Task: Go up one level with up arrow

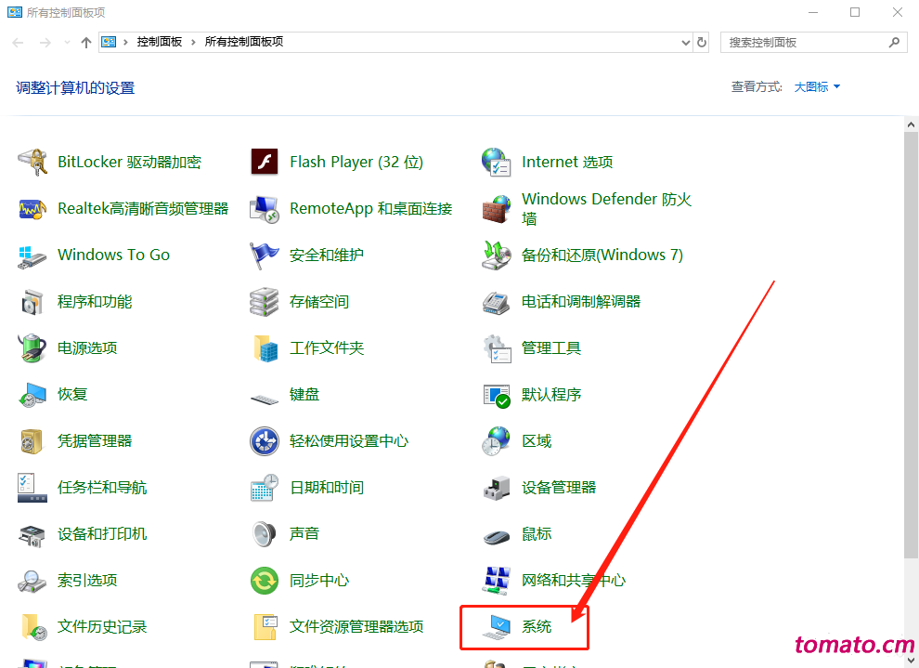Action: [x=86, y=42]
